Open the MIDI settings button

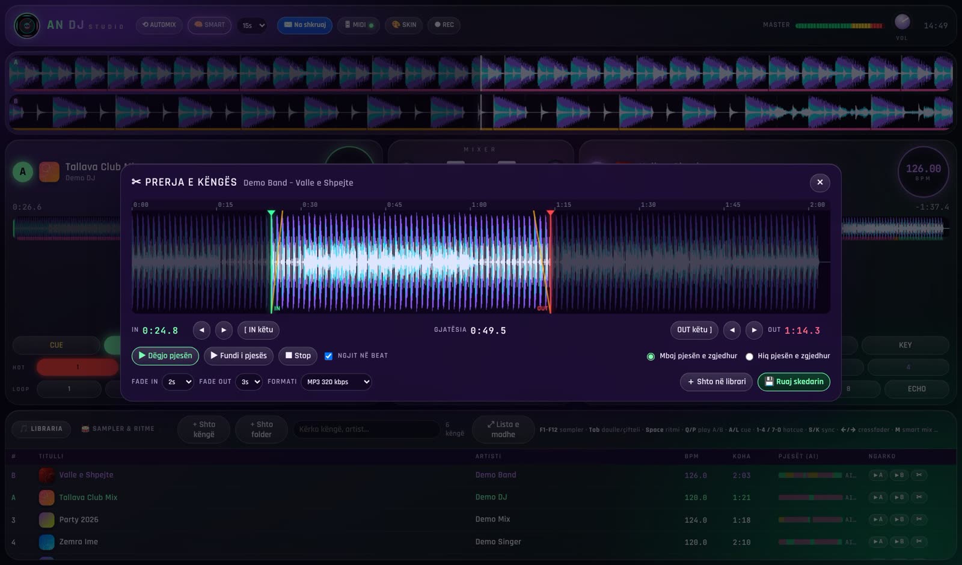pyautogui.click(x=359, y=25)
